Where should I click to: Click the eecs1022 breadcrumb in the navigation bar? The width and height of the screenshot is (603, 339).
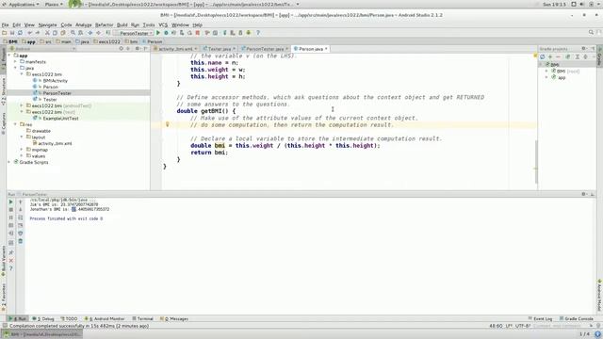click(x=106, y=41)
